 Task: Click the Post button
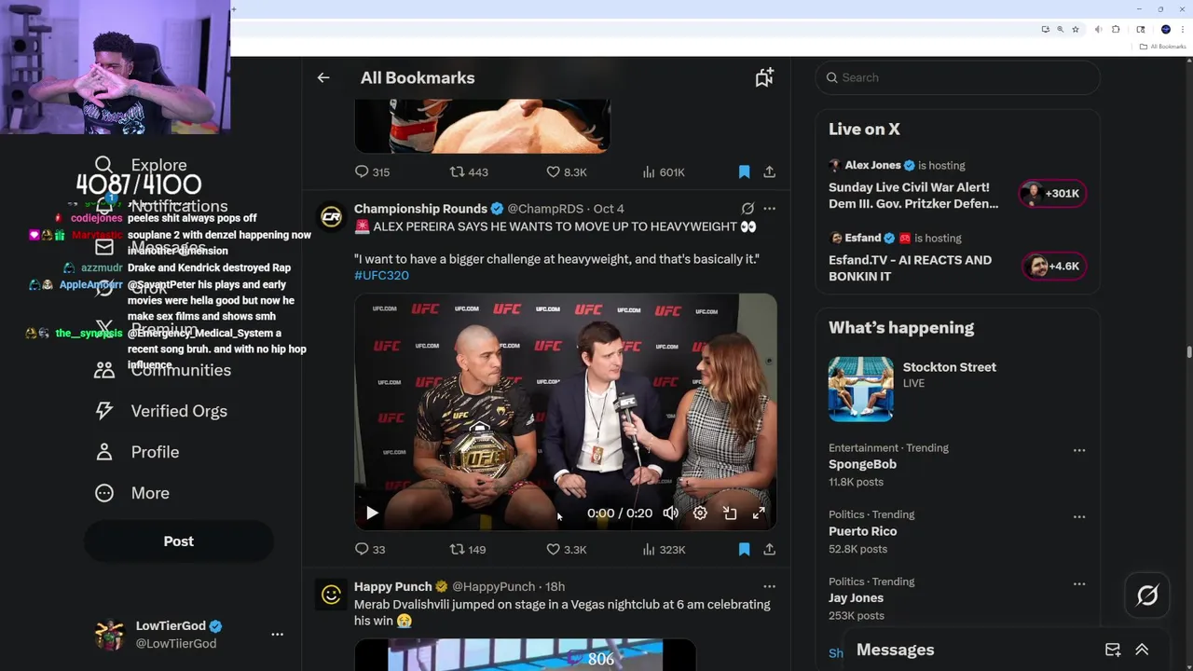pos(179,541)
